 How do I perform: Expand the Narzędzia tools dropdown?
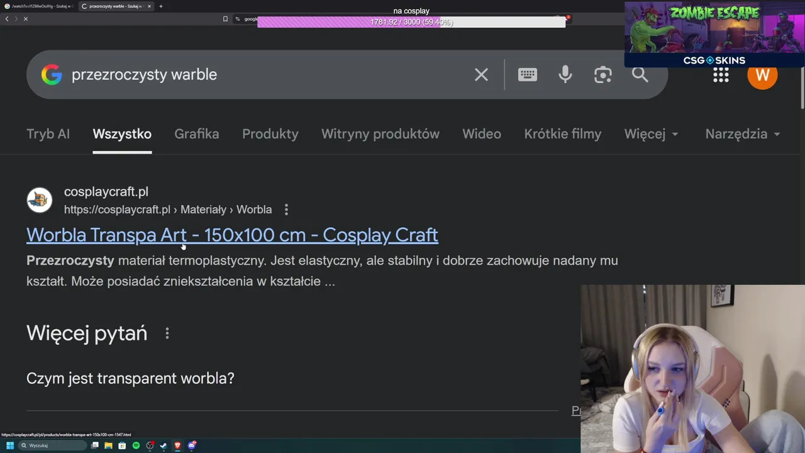(x=743, y=134)
